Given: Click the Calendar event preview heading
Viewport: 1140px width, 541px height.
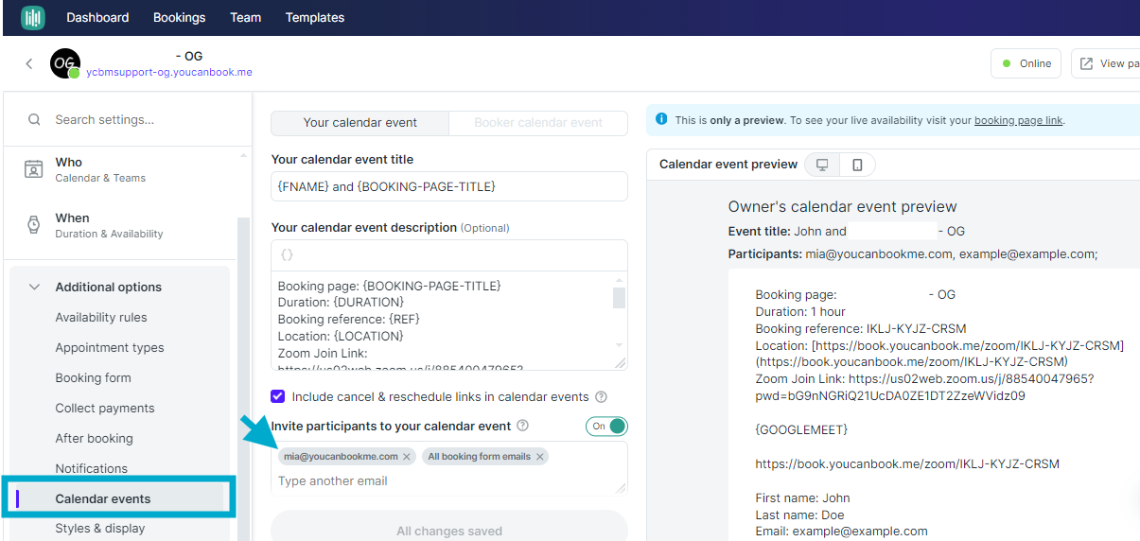Looking at the screenshot, I should click(x=728, y=165).
